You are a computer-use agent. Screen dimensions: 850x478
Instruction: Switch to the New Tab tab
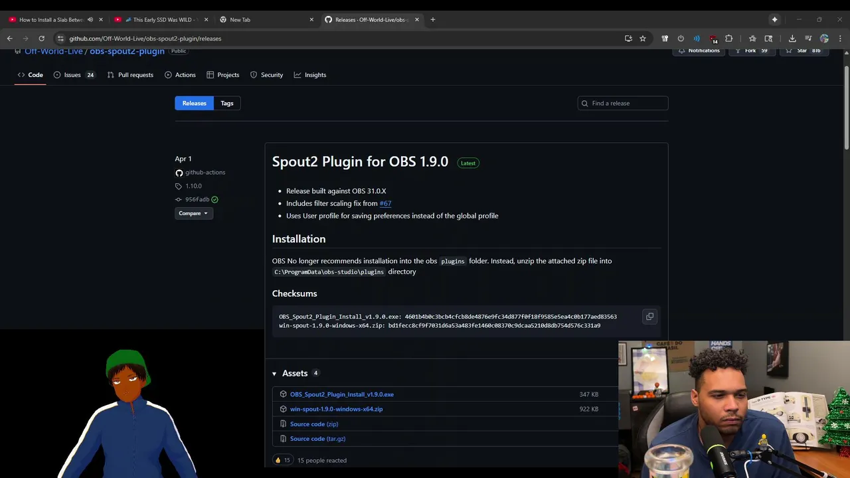(x=266, y=19)
